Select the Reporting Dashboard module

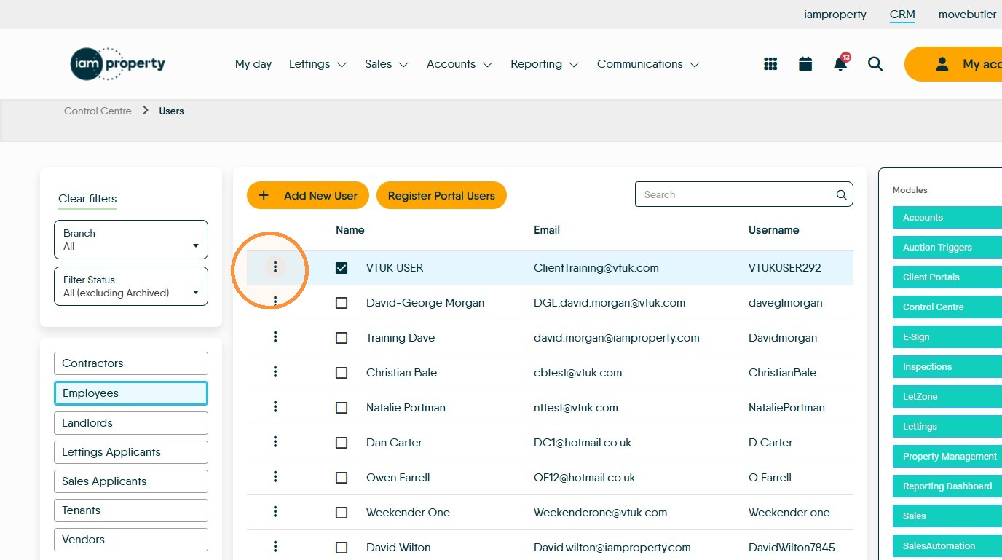point(947,486)
